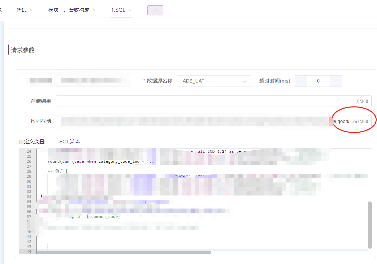377x264 pixels.
Task: Close the 1.SQL tab
Action: click(x=130, y=10)
